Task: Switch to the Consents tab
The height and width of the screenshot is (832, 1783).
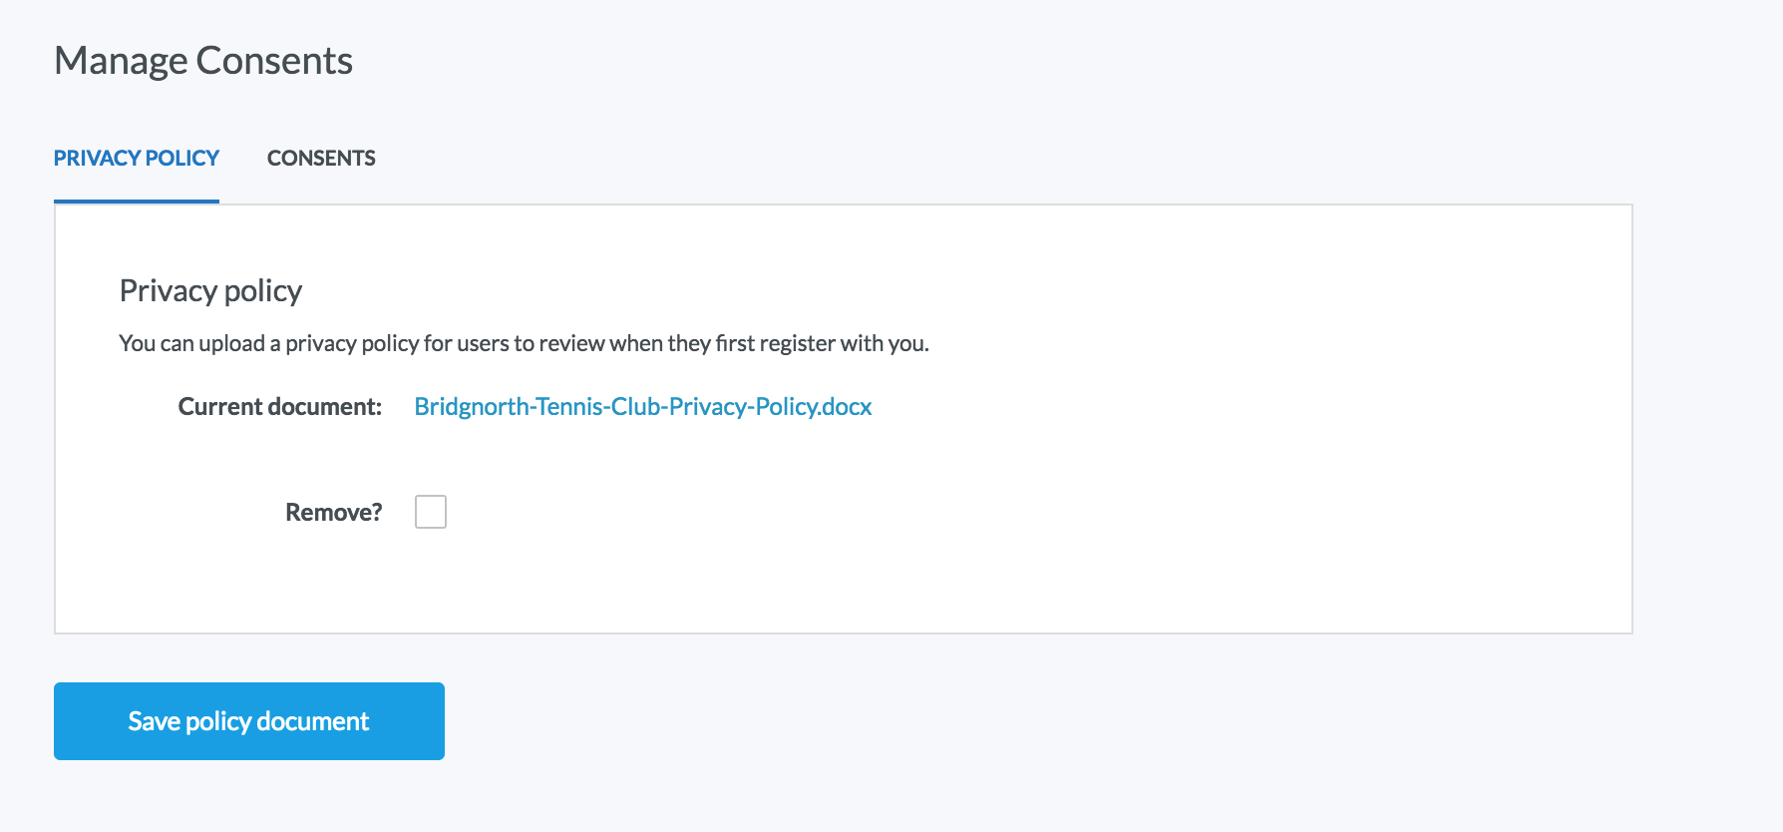Action: pyautogui.click(x=321, y=159)
